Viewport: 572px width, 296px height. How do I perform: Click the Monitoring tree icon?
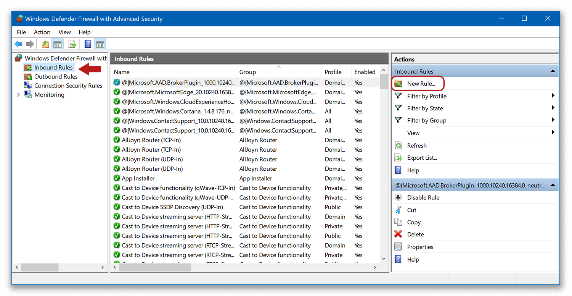28,95
